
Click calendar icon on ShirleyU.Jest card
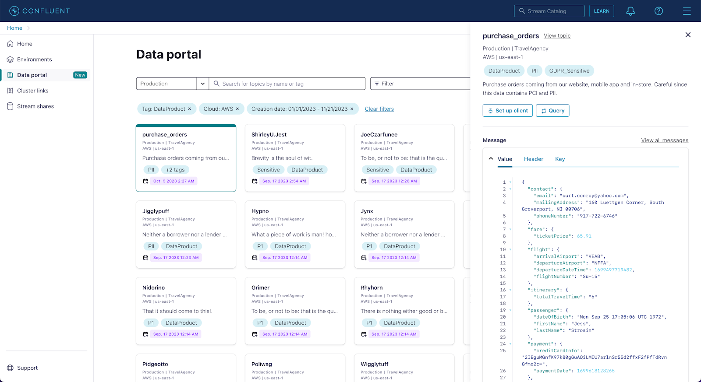coord(255,181)
